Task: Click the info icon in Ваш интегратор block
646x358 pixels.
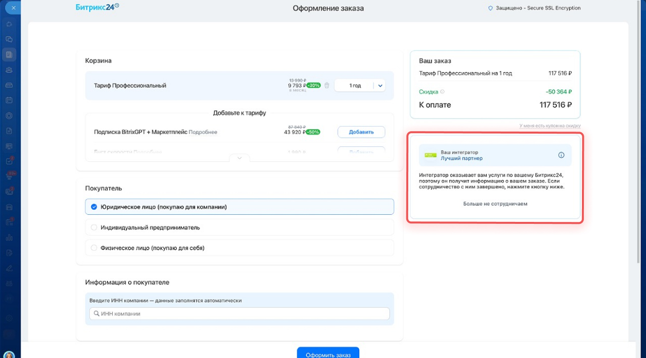Action: [561, 155]
